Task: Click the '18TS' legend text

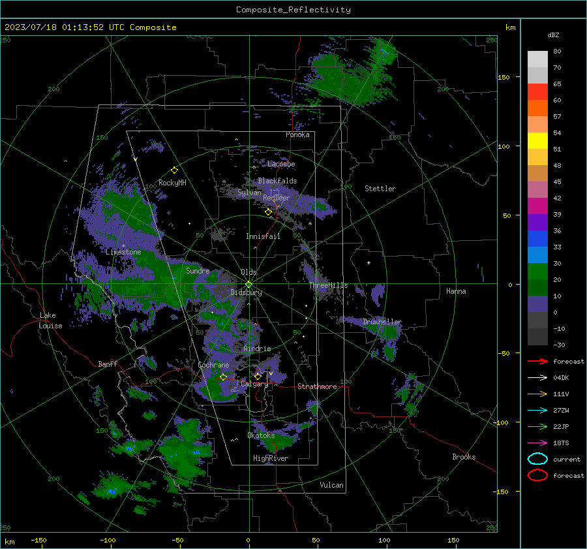Action: 561,443
